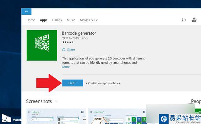
Task: Expand description with More link
Action: pyautogui.click(x=66, y=67)
